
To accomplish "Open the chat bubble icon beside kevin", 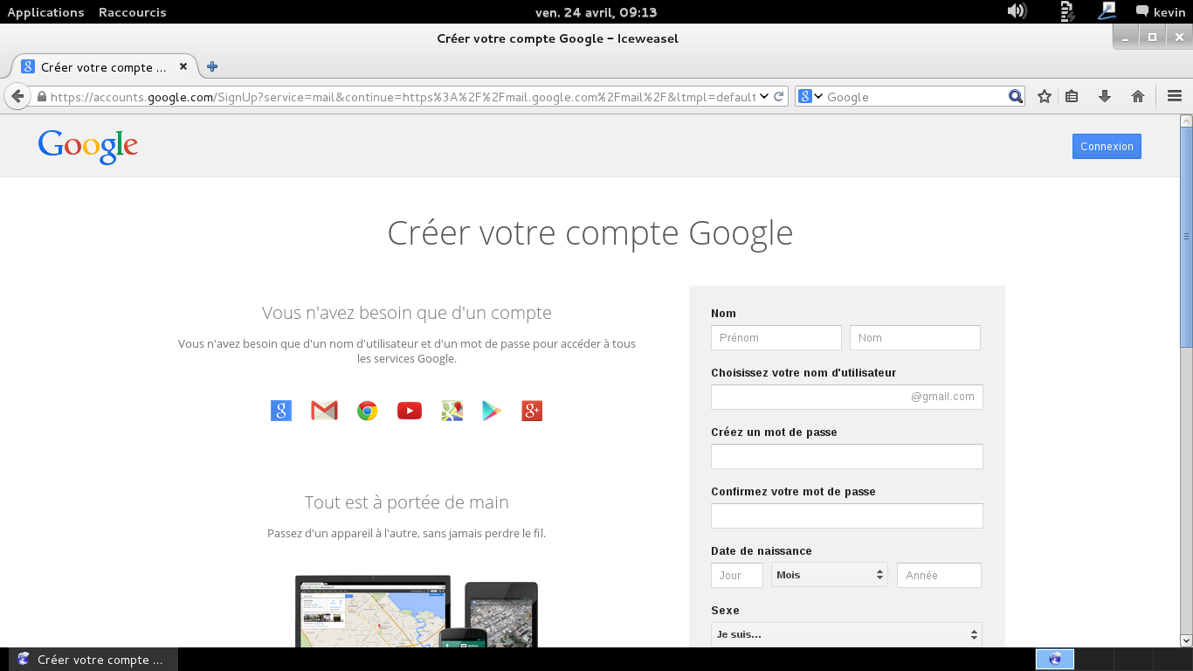I will 1142,11.
